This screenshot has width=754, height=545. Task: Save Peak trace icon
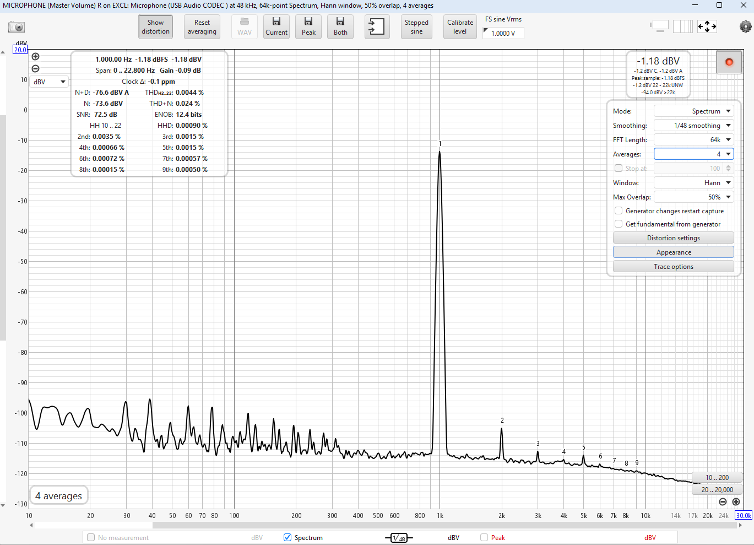pos(308,26)
